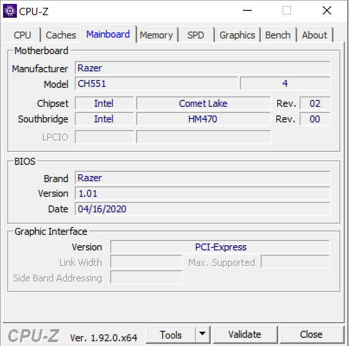Click the Side Band Addressing field
The height and width of the screenshot is (346, 349).
coord(147,277)
